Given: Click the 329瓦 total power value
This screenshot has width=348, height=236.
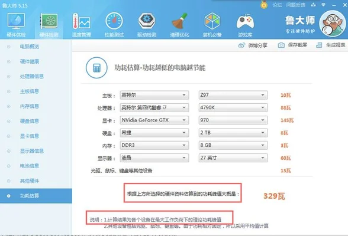Looking at the screenshot, I should tap(274, 196).
